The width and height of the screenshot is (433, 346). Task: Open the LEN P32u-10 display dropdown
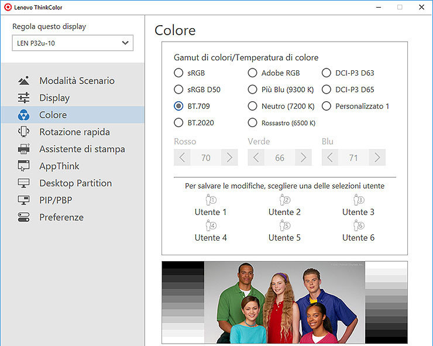[73, 43]
